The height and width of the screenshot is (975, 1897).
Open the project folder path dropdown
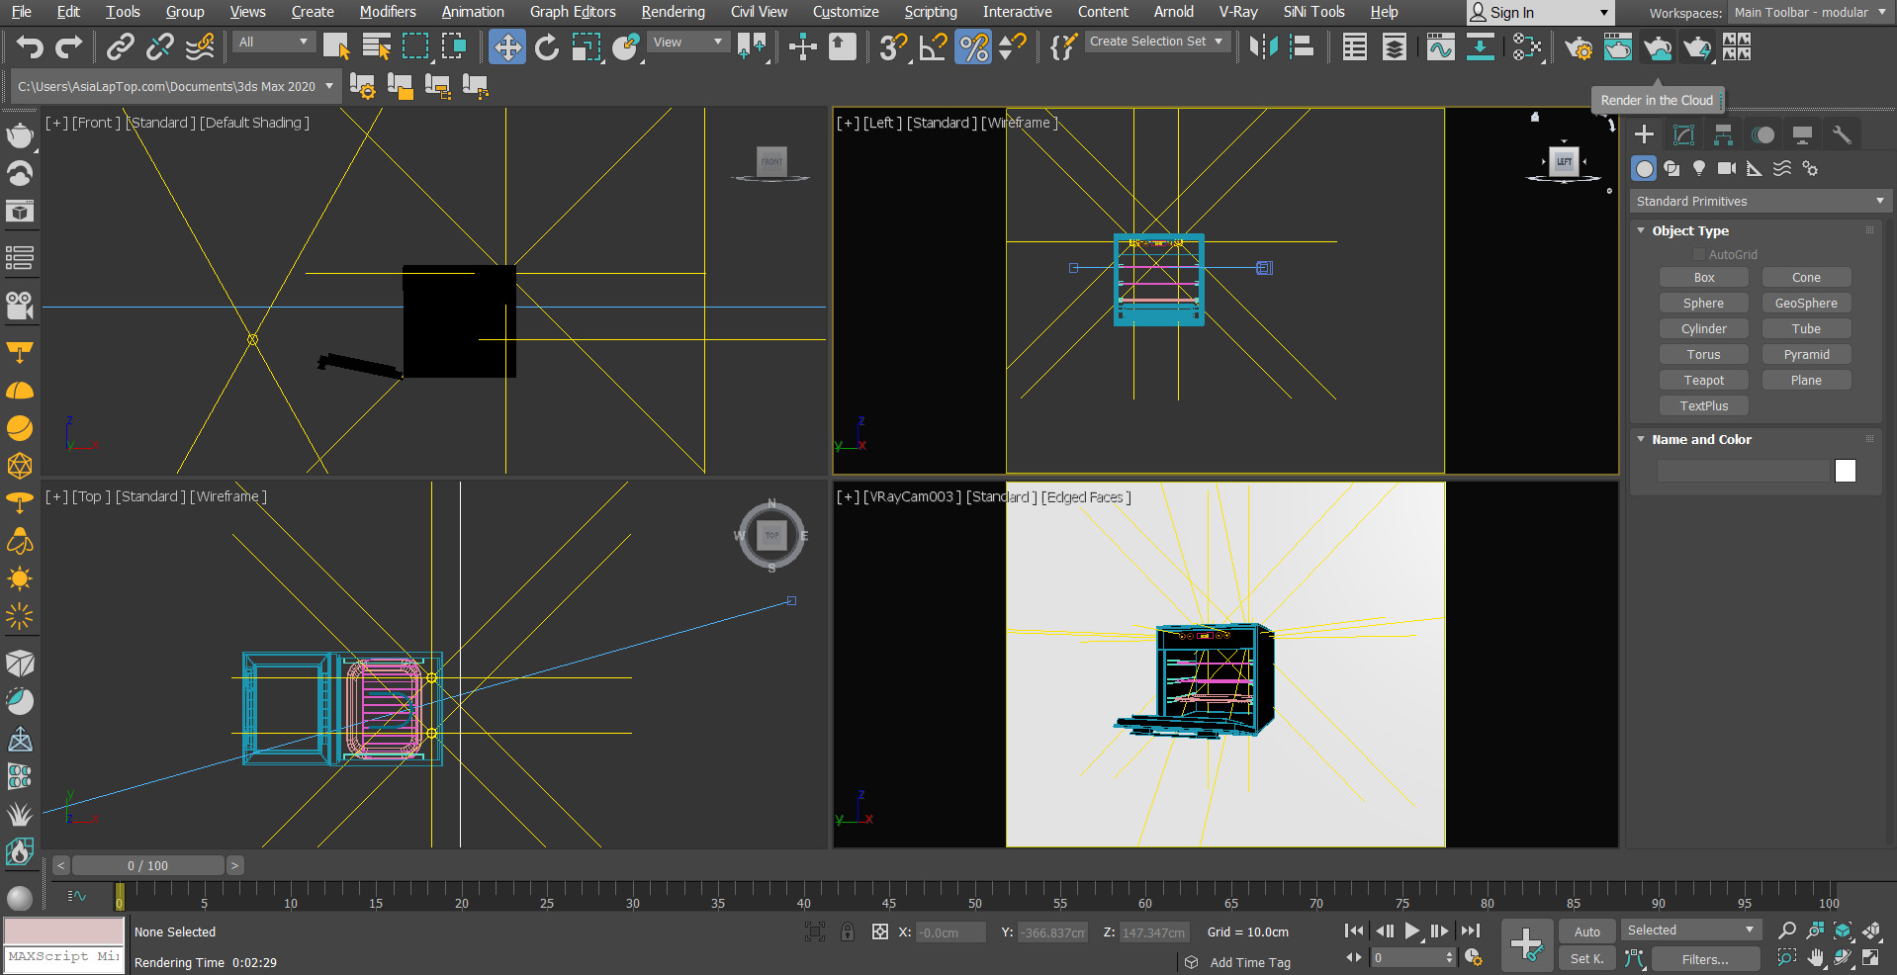pyautogui.click(x=176, y=86)
